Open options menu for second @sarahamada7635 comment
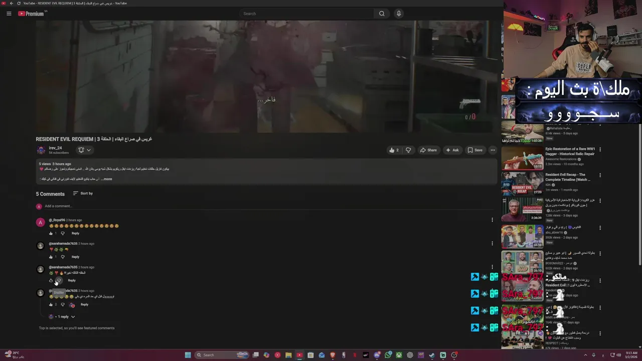Image resolution: width=642 pixels, height=361 pixels. [x=492, y=267]
